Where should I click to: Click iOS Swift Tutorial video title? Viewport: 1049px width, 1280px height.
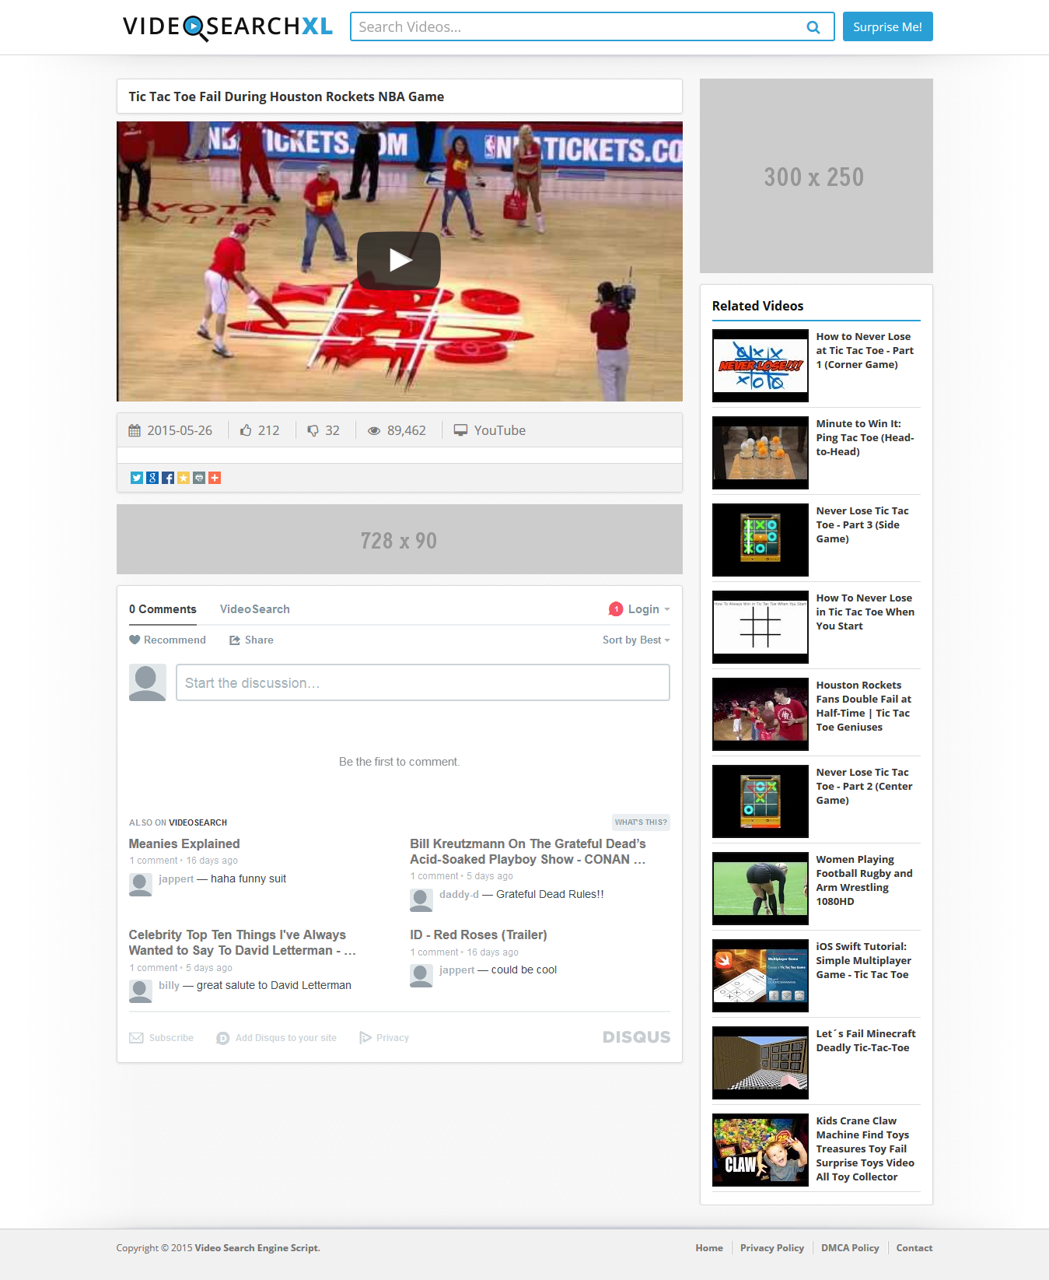click(x=863, y=961)
